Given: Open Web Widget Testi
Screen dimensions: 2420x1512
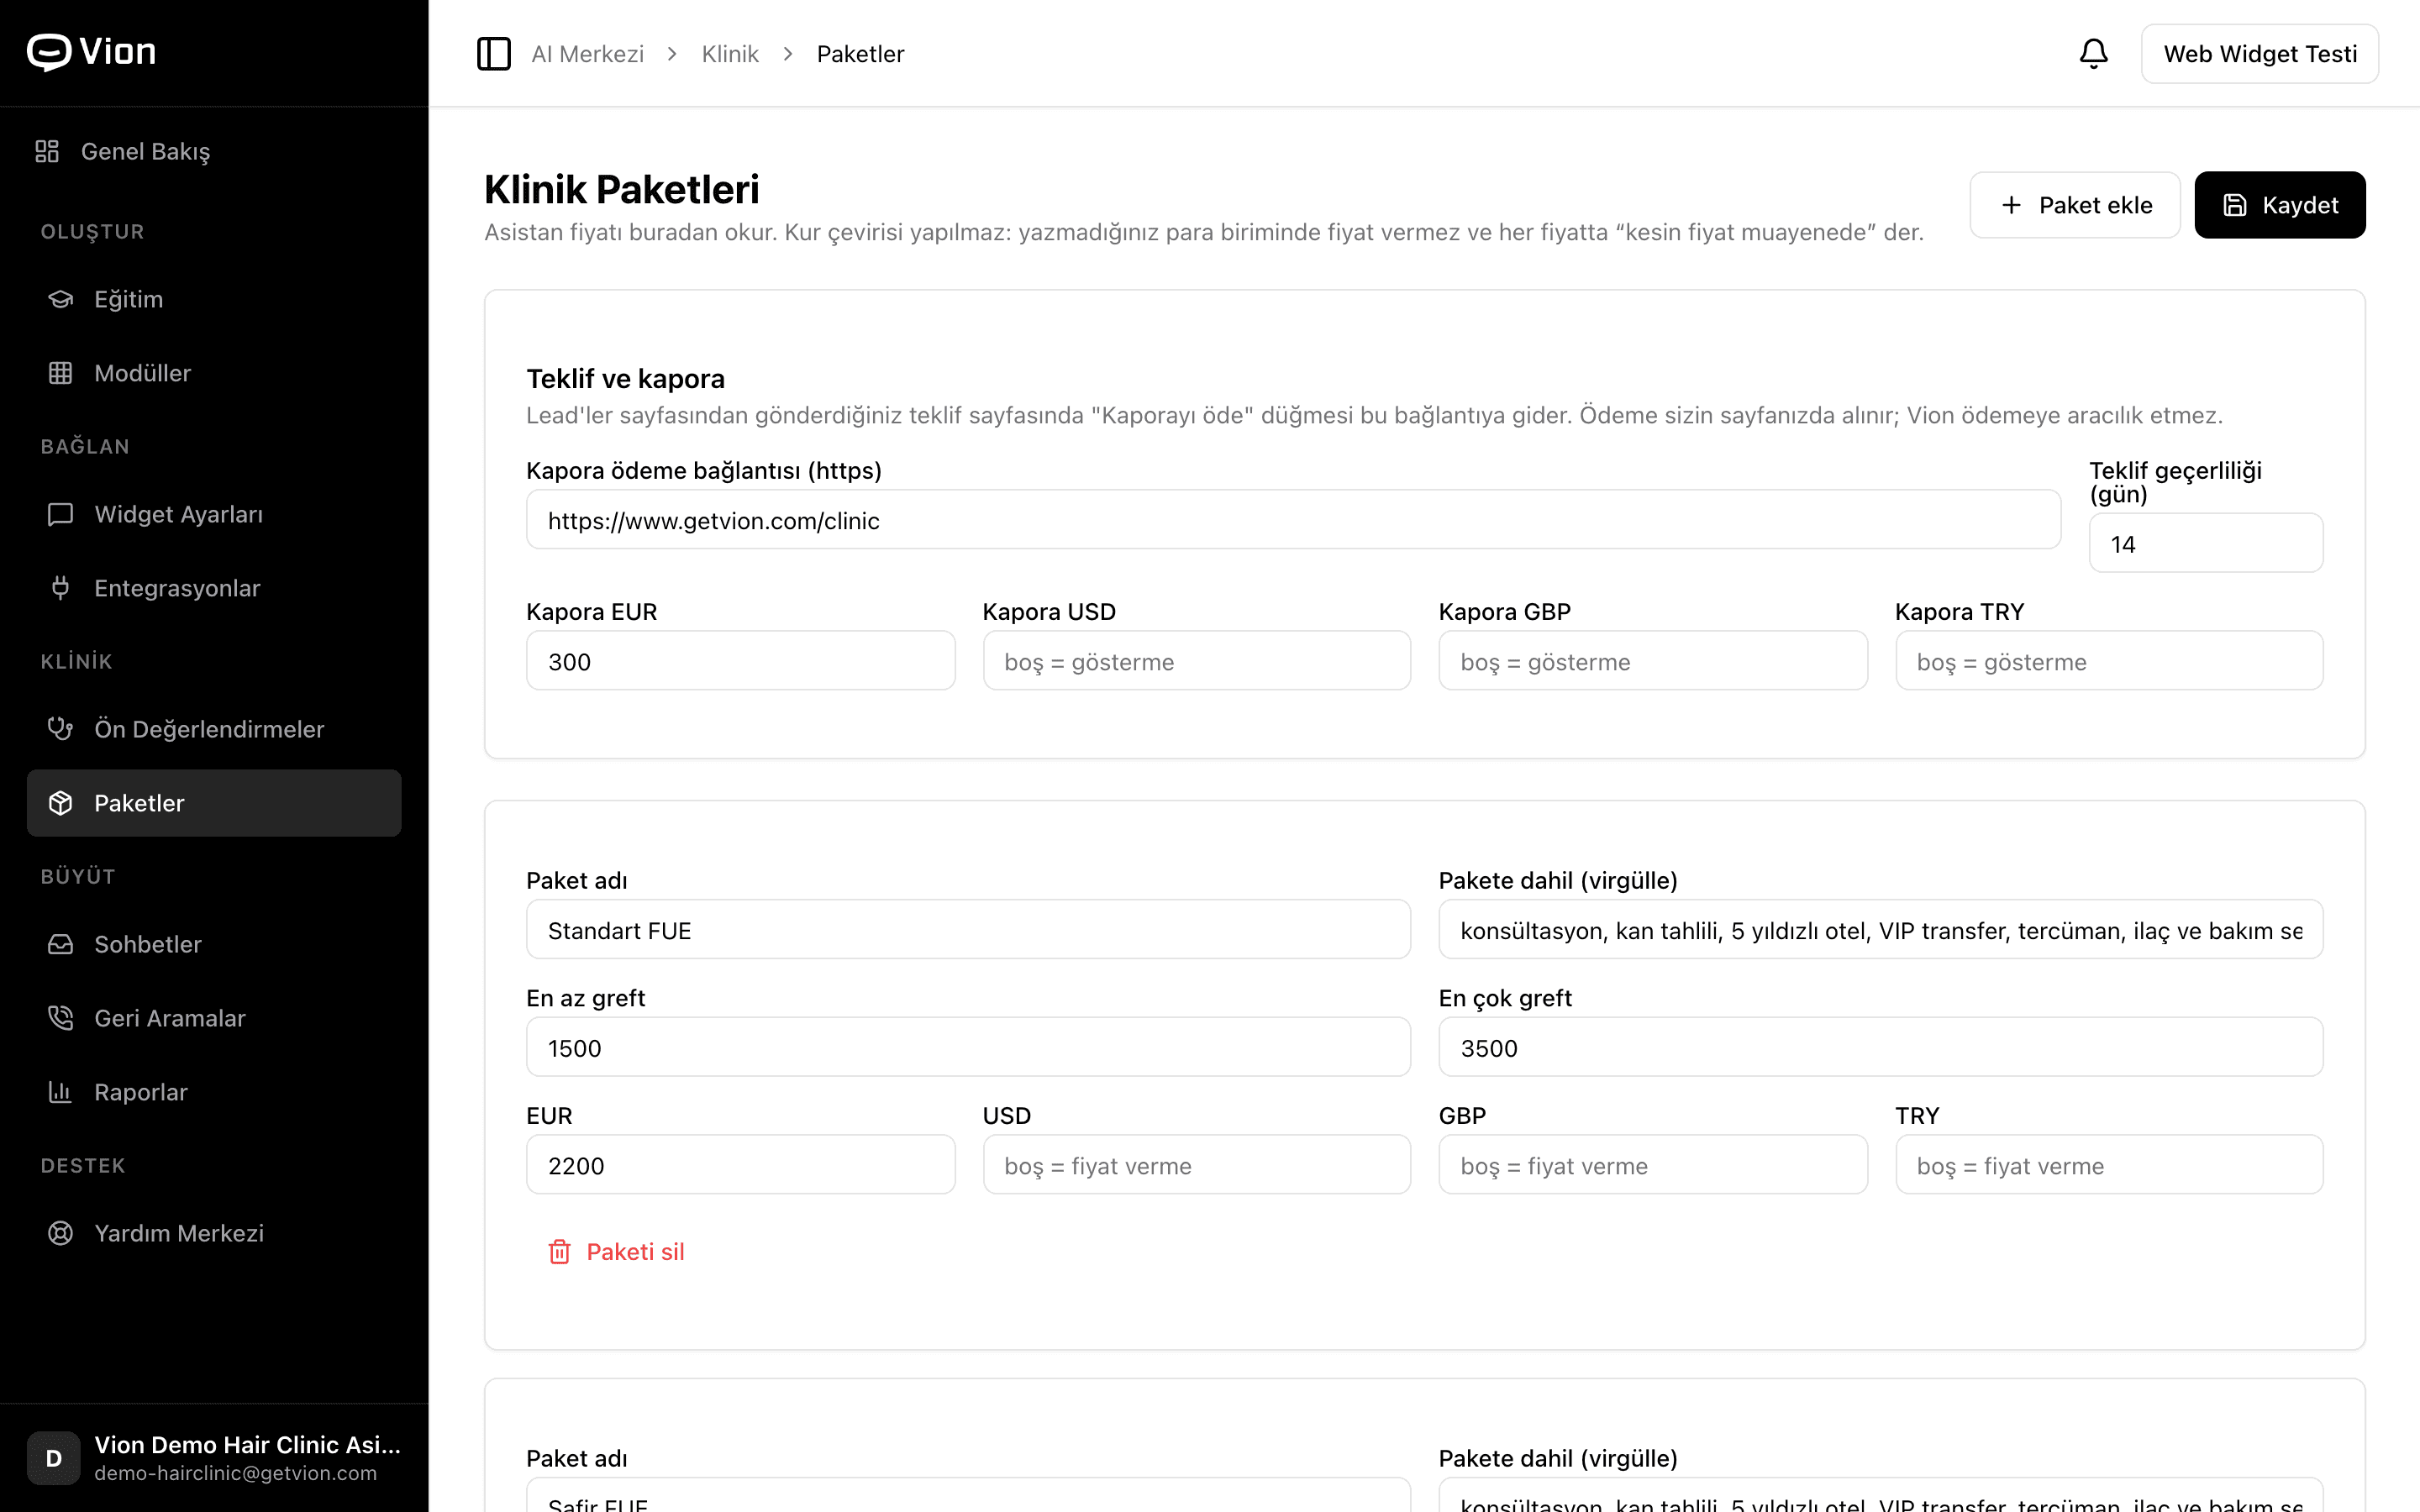Looking at the screenshot, I should [x=2259, y=54].
